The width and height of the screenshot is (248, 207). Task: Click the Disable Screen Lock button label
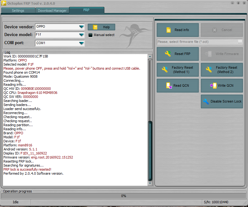[x=226, y=101]
